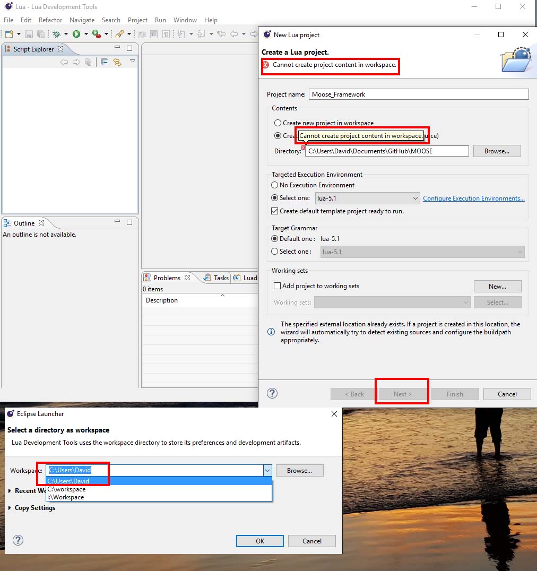
Task: Open the Window menu
Action: [185, 20]
